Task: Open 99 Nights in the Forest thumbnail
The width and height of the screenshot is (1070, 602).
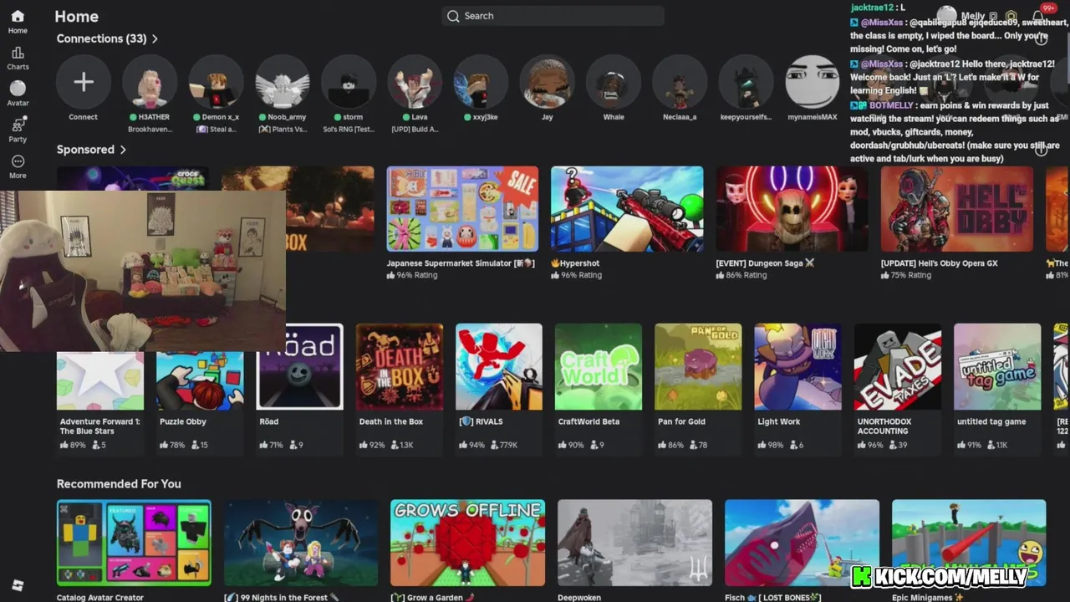Action: coord(301,543)
